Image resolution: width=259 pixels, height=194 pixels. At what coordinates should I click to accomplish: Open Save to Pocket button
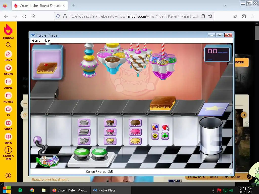235,16
